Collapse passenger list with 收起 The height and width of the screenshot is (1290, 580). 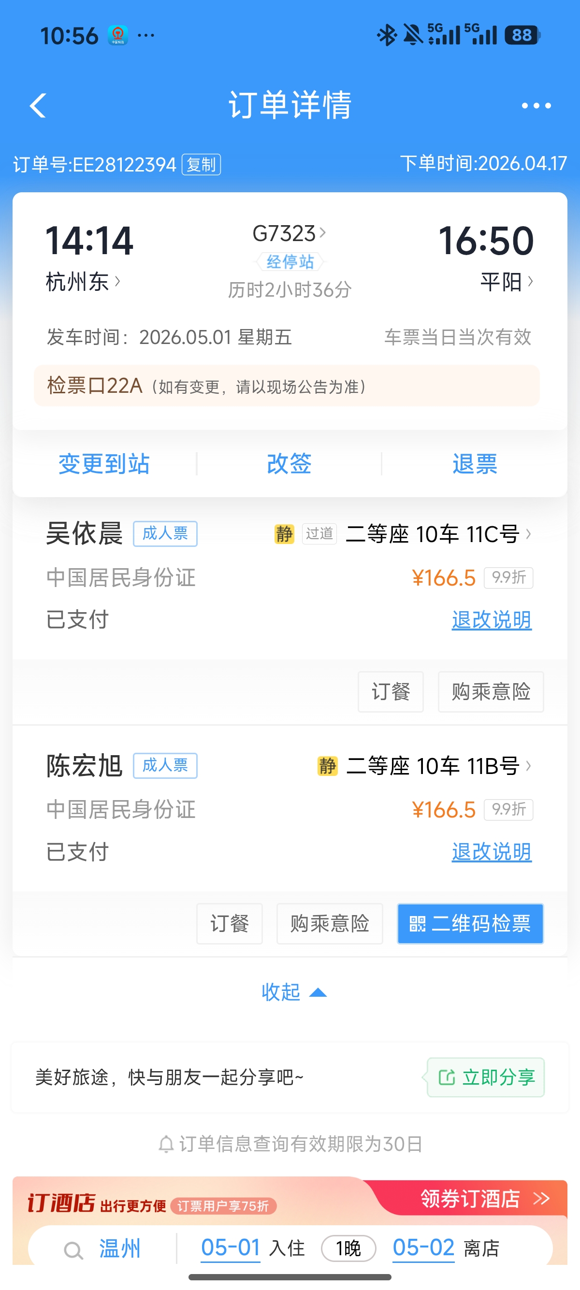tap(293, 992)
